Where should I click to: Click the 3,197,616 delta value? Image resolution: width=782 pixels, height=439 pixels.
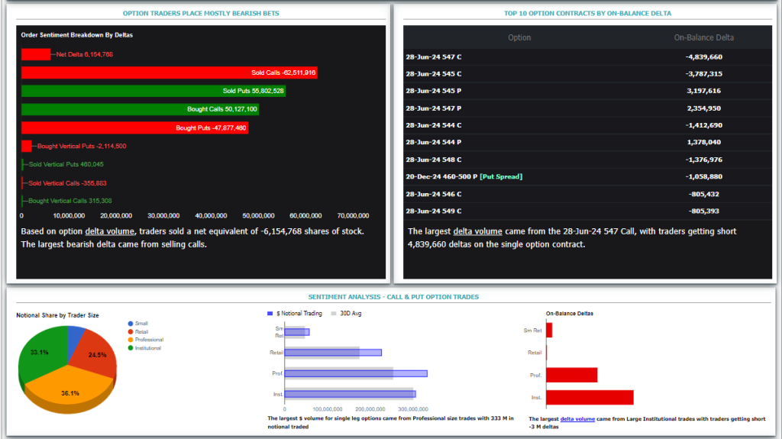coord(703,91)
